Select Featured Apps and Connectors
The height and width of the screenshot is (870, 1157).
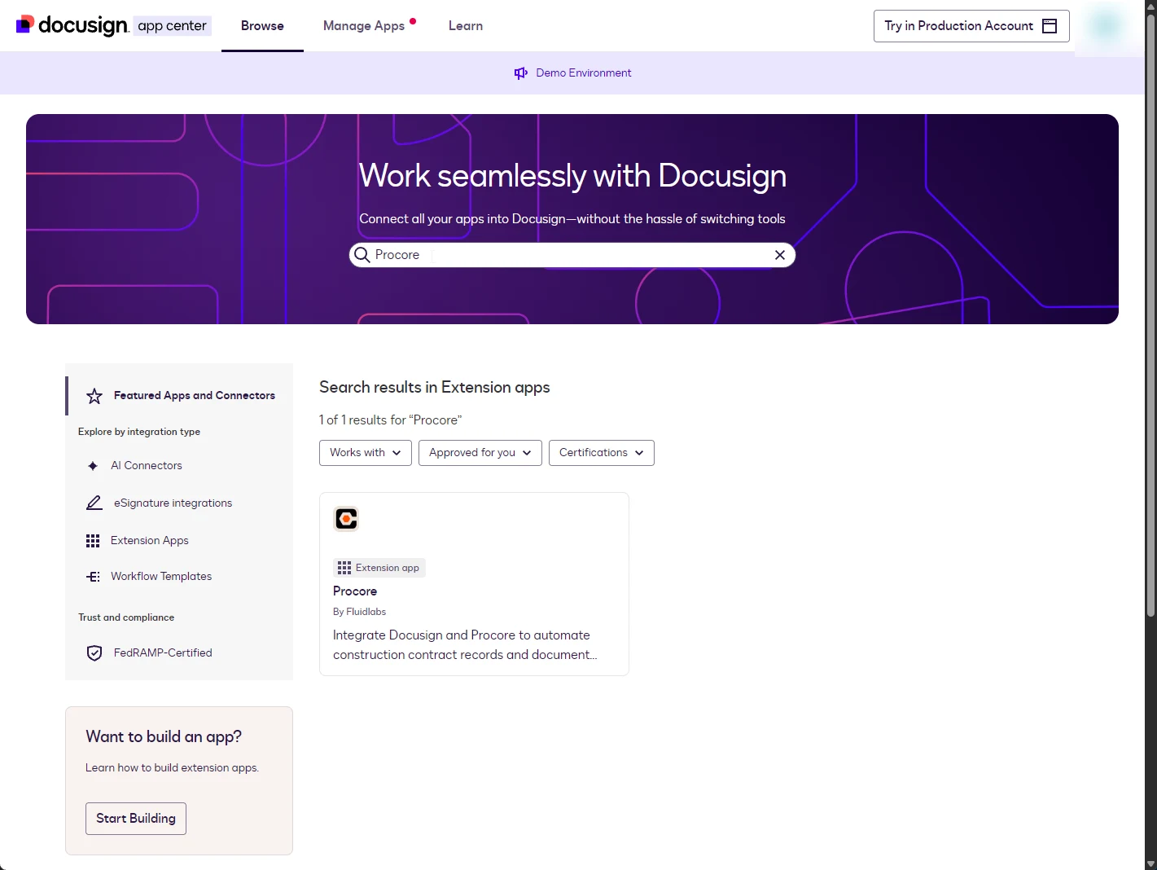(179, 396)
